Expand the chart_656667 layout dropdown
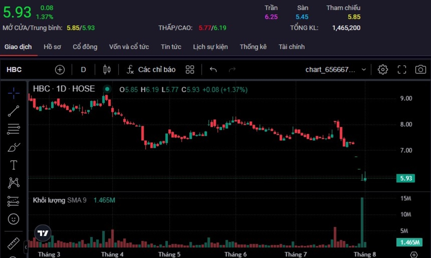The height and width of the screenshot is (258, 431). tap(335, 70)
